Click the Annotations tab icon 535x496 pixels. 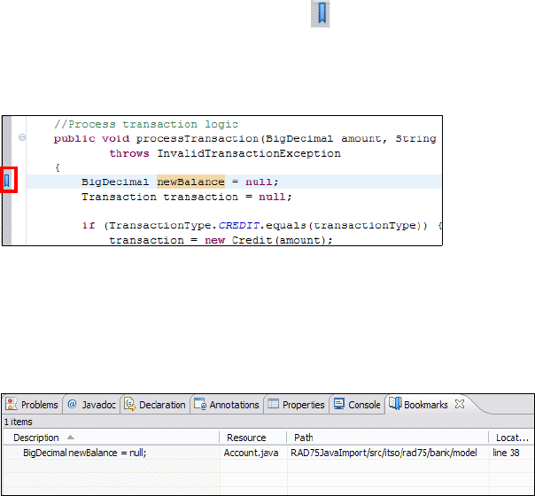click(199, 404)
